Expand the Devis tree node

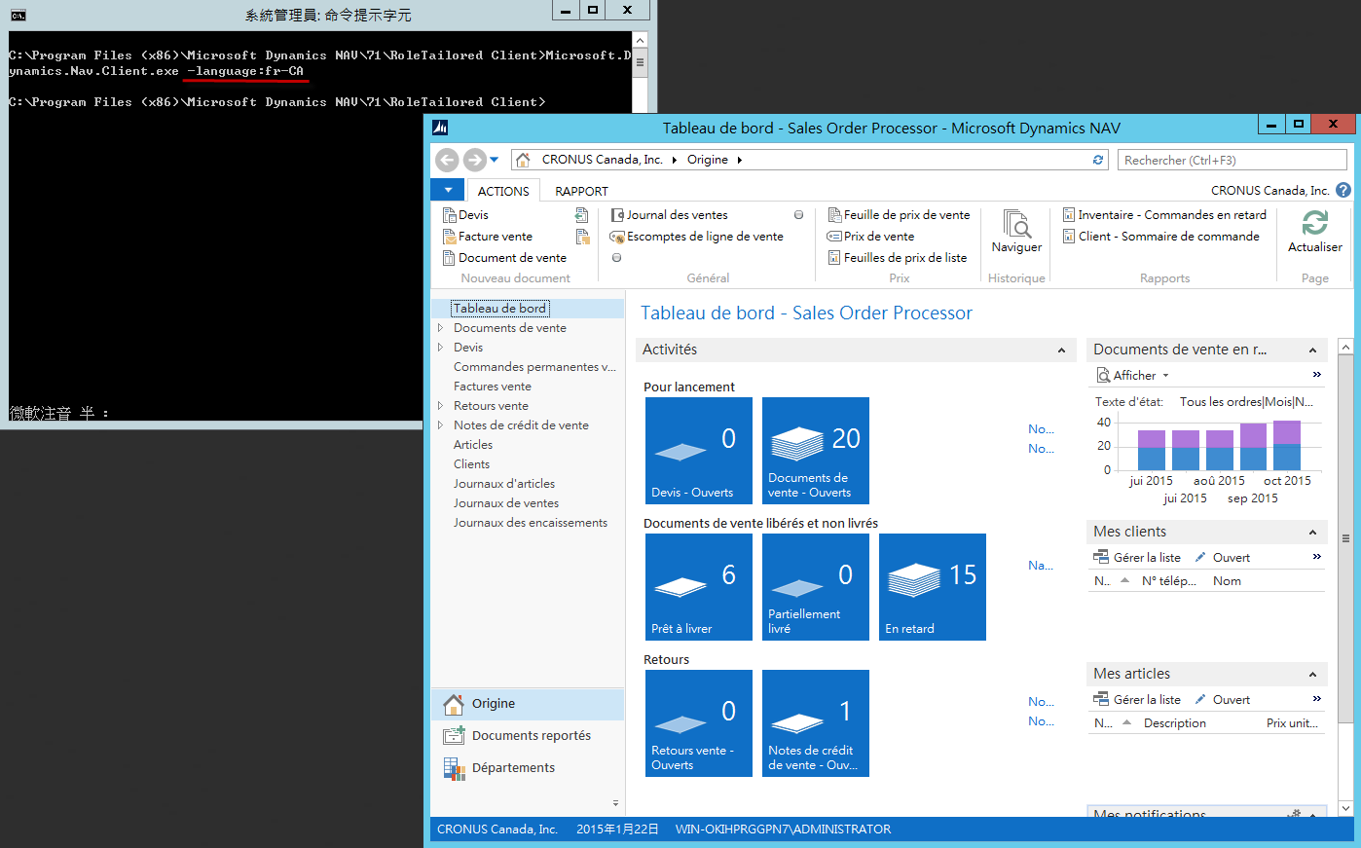tap(440, 348)
